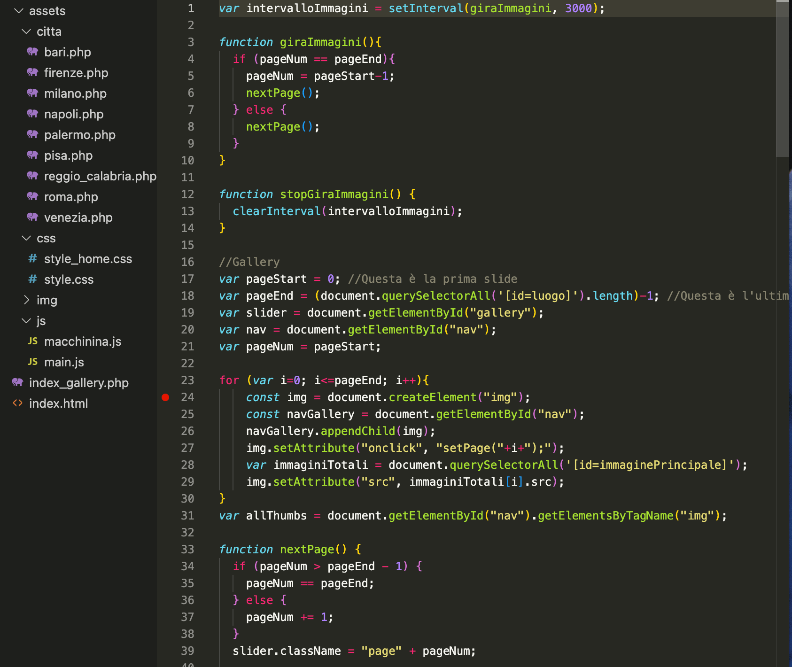
Task: Collapse the citta folder chevron
Action: (x=26, y=31)
